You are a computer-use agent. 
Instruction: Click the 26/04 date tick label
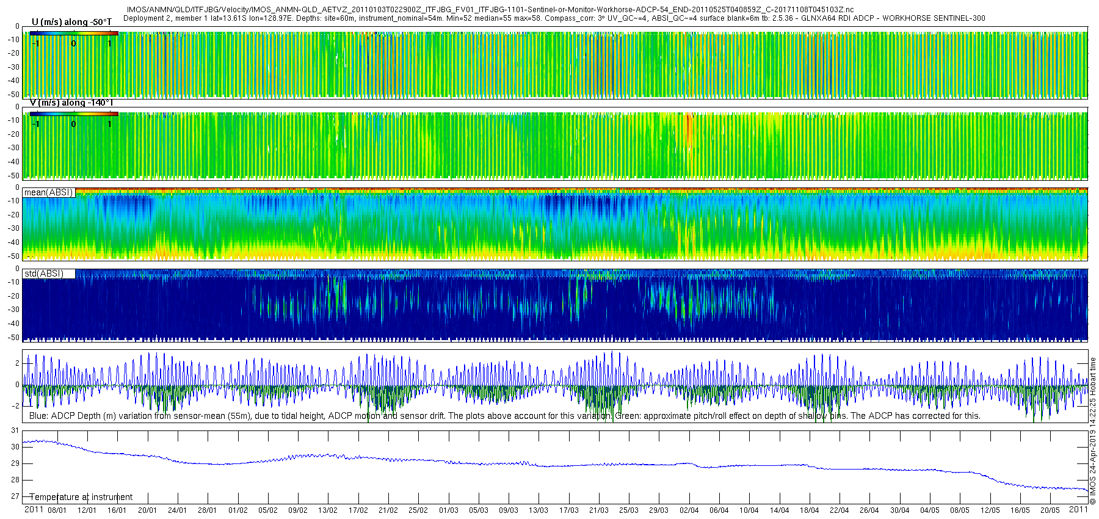(869, 510)
